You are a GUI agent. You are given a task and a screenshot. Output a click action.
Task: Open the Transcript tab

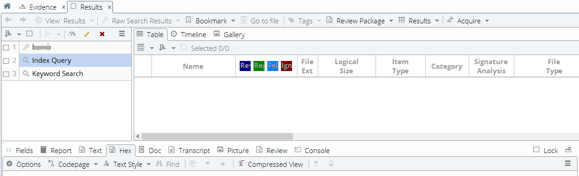click(189, 150)
